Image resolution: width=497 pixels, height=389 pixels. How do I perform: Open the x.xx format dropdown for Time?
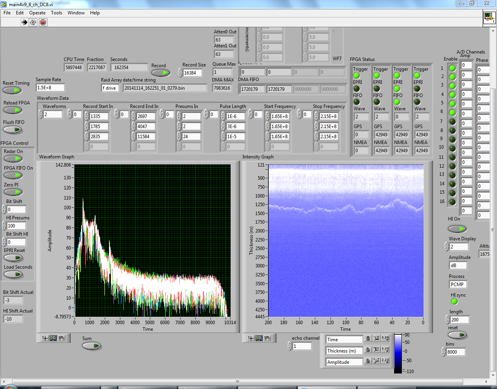pyautogui.click(x=385, y=339)
